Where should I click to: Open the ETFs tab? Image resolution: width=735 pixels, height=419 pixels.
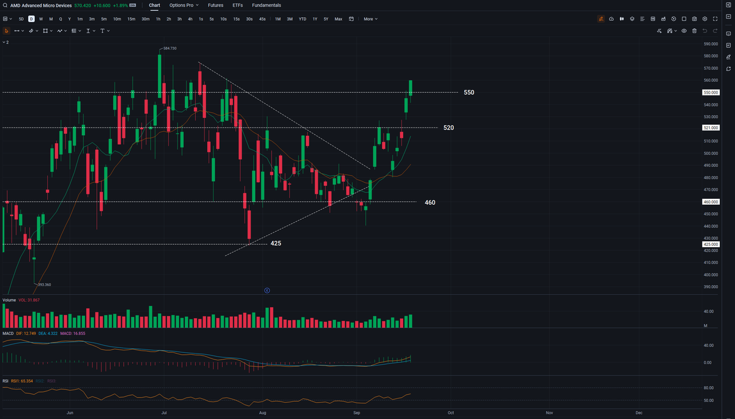[x=238, y=5]
